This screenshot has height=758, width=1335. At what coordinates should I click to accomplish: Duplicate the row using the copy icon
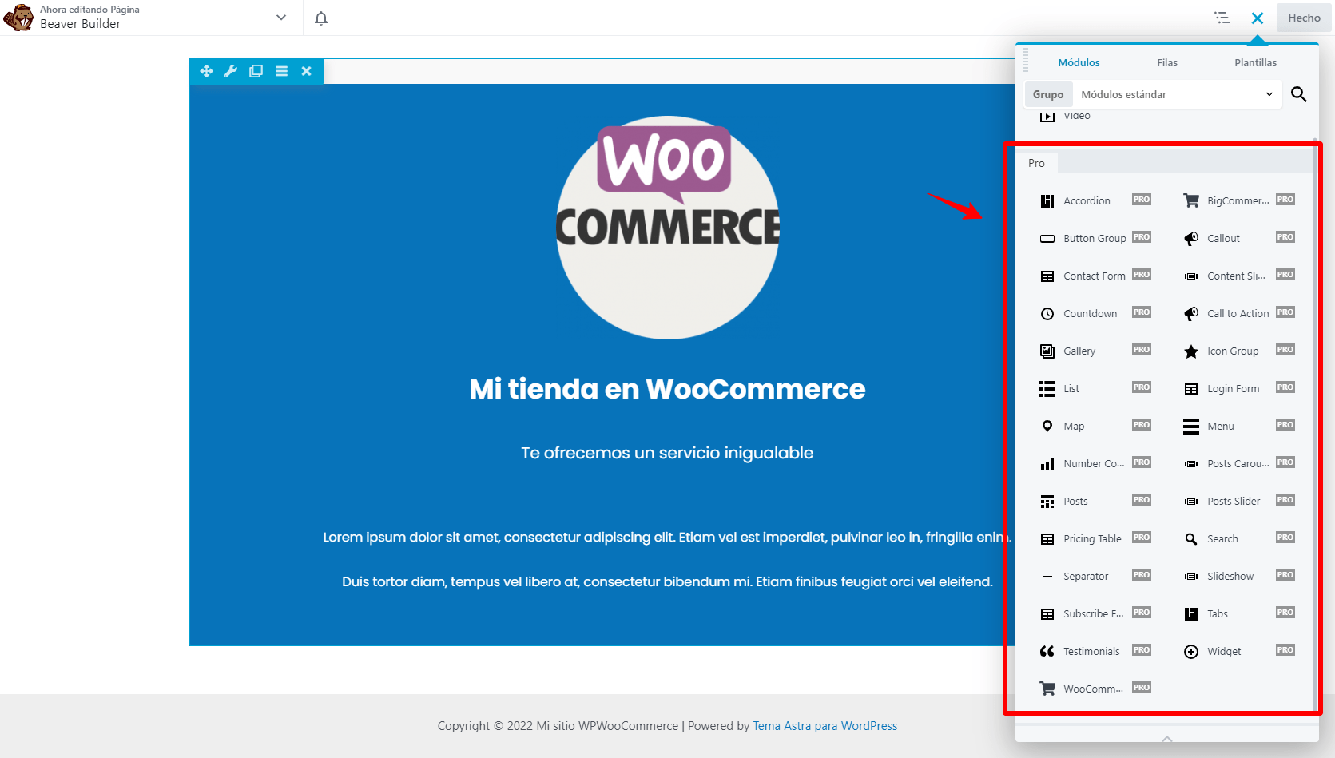[x=256, y=70]
